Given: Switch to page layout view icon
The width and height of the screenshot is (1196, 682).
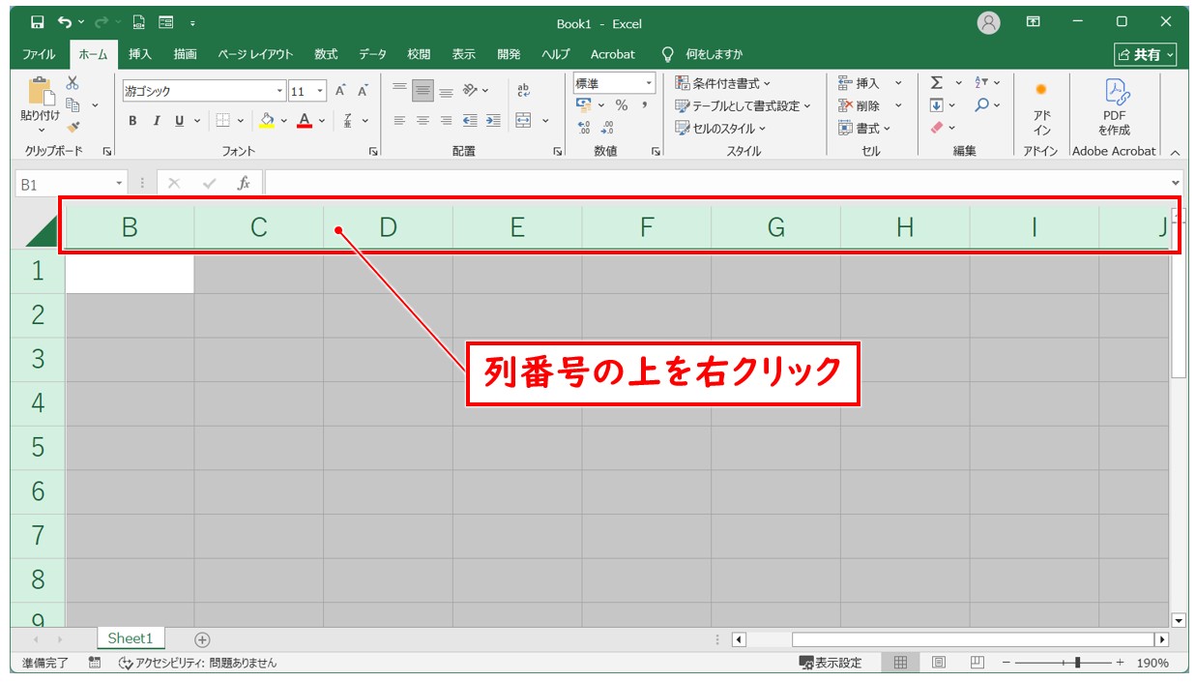Looking at the screenshot, I should 938,663.
